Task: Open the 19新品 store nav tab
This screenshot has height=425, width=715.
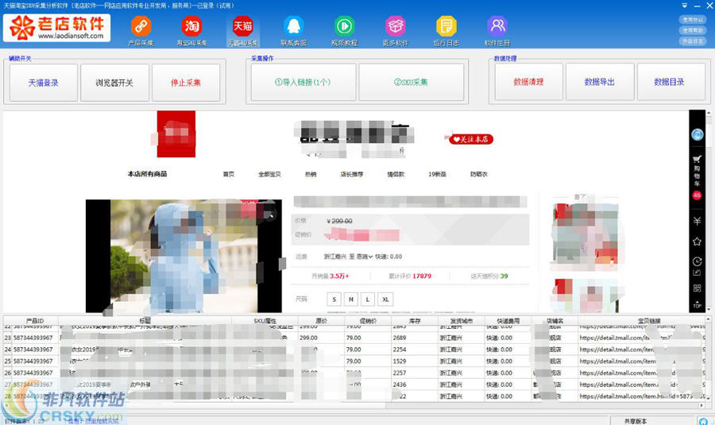Action: click(x=437, y=174)
